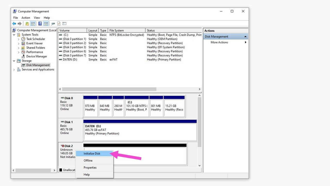330x186 pixels.
Task: Open the Help menu in menu bar
Action: [47, 18]
